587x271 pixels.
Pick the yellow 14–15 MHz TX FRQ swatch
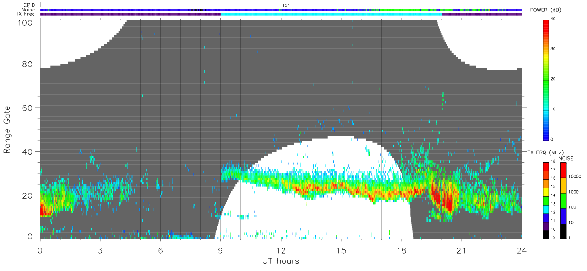(546, 192)
